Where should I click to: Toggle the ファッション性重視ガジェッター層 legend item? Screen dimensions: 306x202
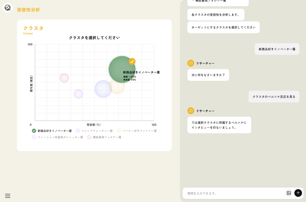coord(34,137)
